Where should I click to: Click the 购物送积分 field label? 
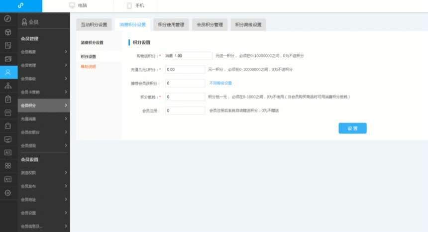[x=147, y=56]
